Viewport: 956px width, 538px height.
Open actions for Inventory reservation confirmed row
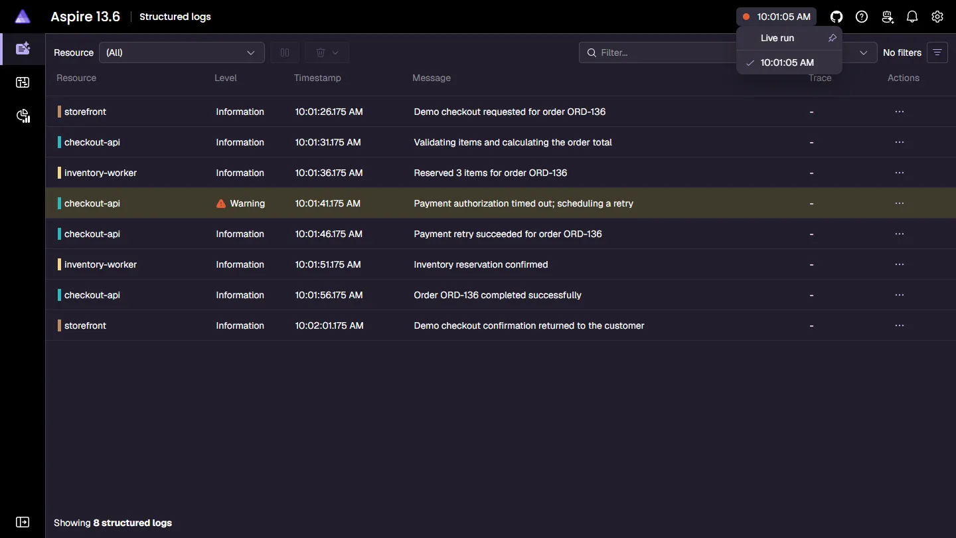[900, 264]
